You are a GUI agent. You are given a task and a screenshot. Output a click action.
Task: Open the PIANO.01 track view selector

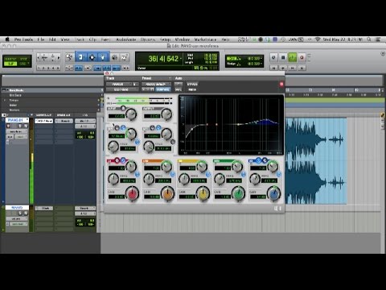click(x=17, y=131)
